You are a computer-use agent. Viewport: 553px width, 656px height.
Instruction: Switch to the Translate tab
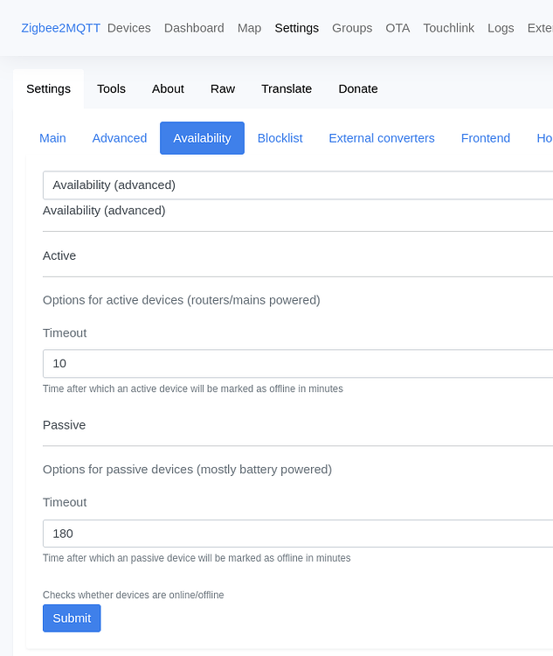pyautogui.click(x=287, y=88)
